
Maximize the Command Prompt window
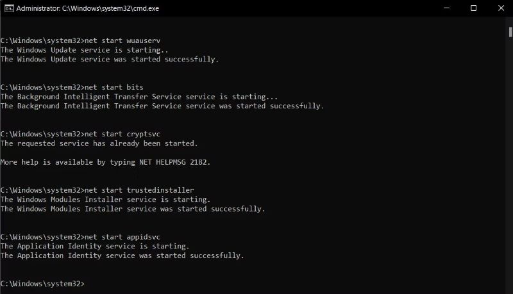473,8
